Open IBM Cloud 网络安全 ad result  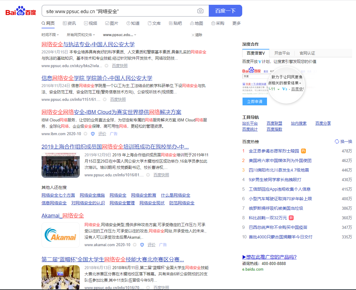pyautogui.click(x=111, y=112)
